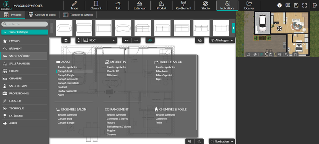Click the exit logout icon
Screen dimensions: 319x144
pos(315,6)
